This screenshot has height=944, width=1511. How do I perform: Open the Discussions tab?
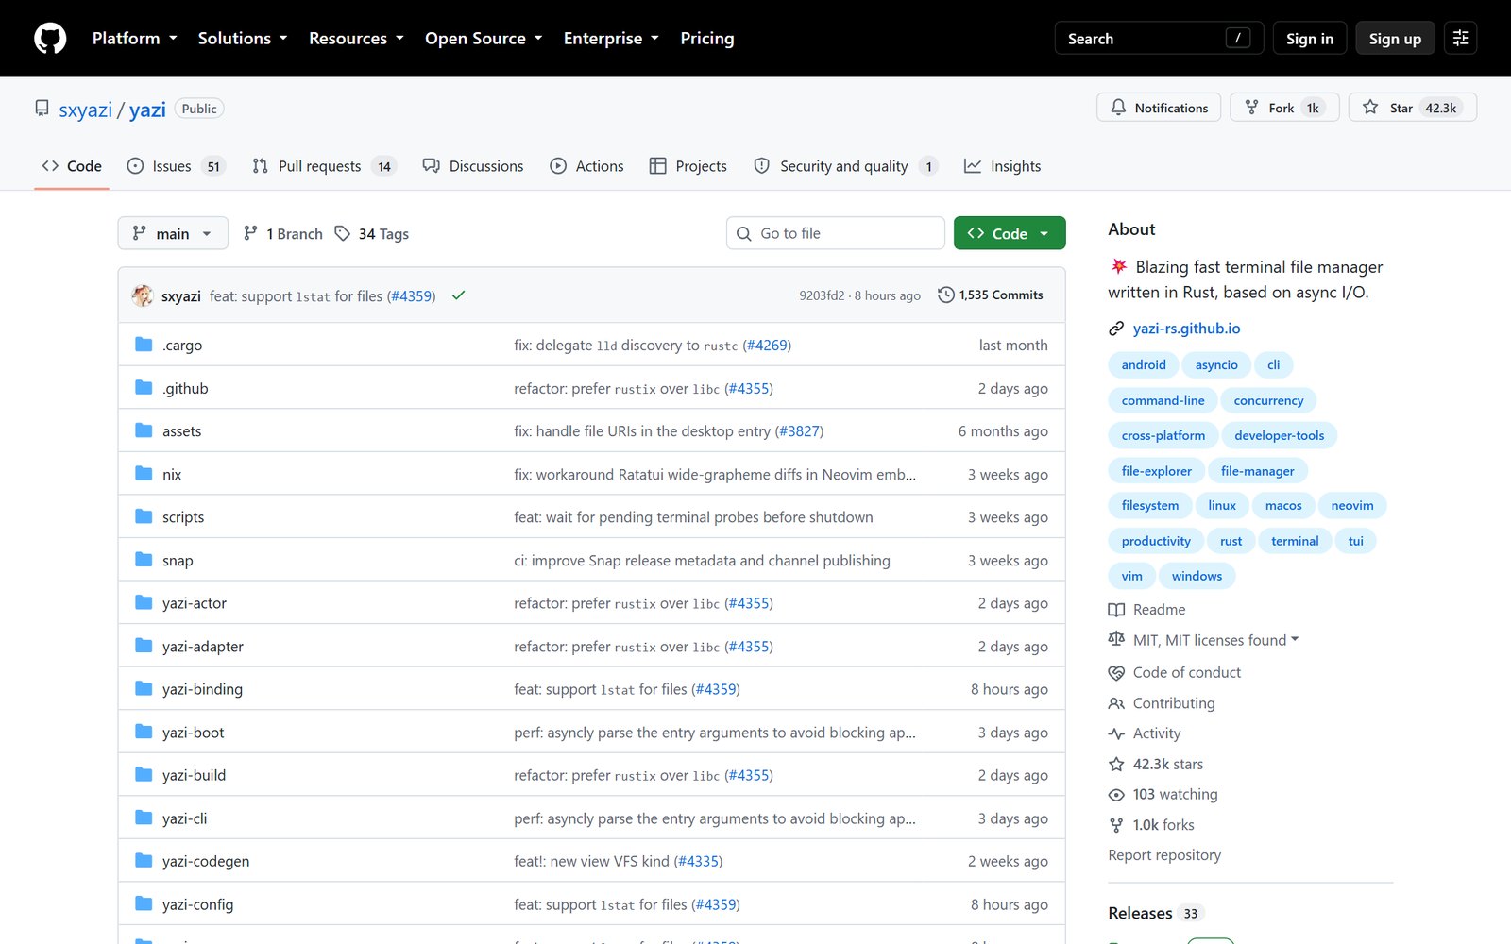(x=473, y=166)
